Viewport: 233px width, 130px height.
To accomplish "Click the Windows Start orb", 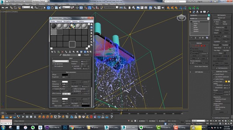I will point(3,128).
